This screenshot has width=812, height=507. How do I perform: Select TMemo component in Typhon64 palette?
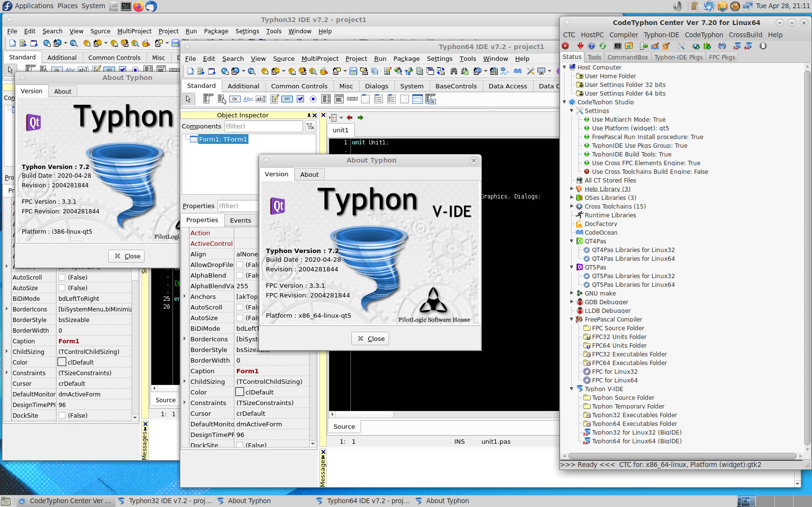point(274,99)
